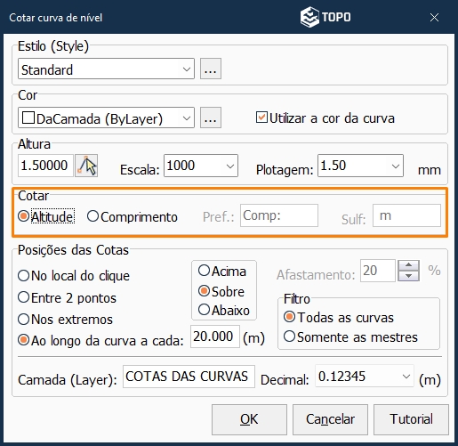Confirm with the OK button
Viewport: 458px width, 446px height.
(249, 419)
